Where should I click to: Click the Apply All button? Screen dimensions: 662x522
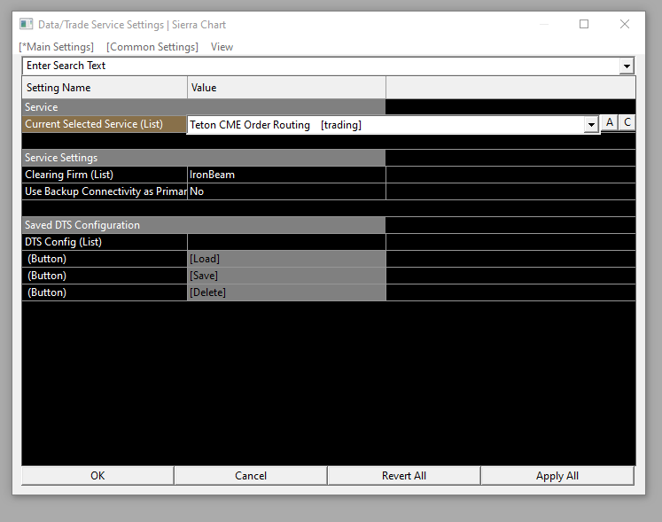(x=557, y=476)
